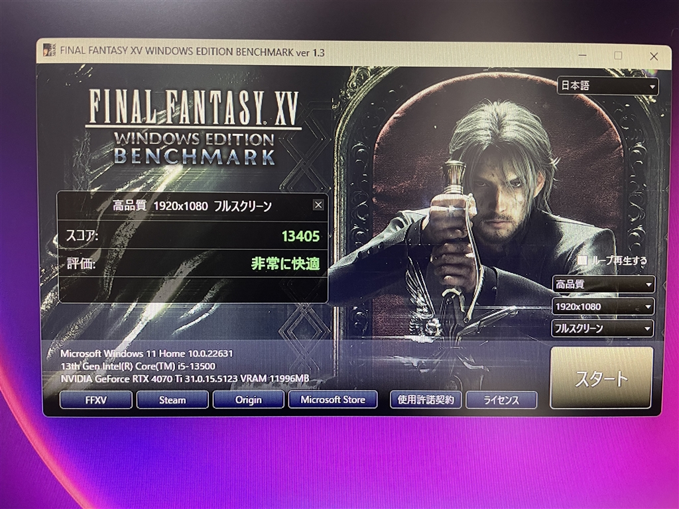Click the 非常に快適 rating text
The height and width of the screenshot is (509, 679).
(x=285, y=264)
